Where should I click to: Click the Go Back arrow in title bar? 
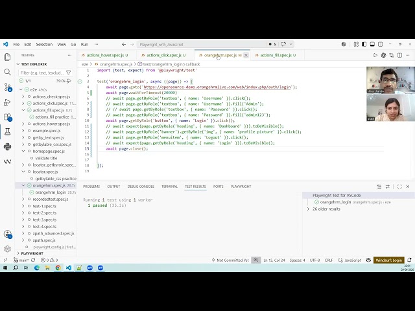[x=124, y=45]
